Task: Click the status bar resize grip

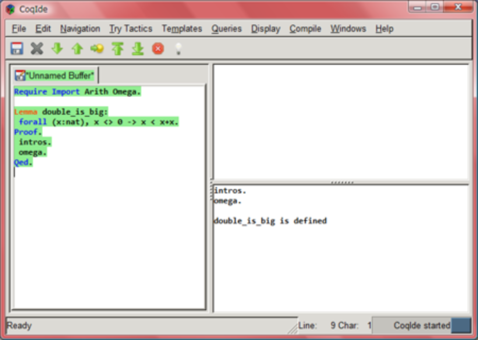Action: (293, 329)
